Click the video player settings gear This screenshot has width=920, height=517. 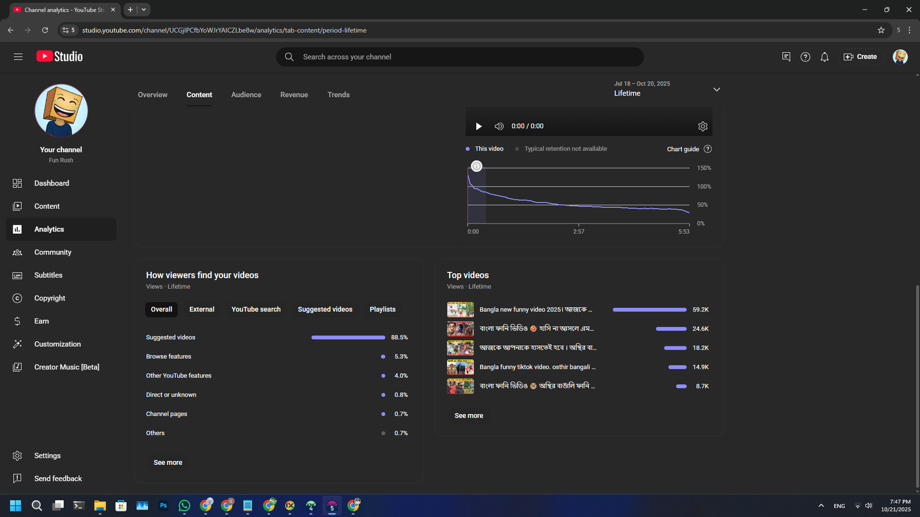(703, 126)
